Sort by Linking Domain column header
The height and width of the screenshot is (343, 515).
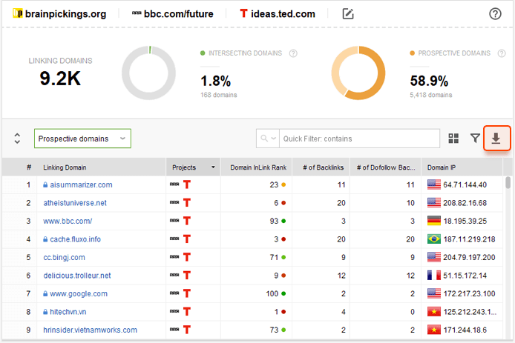click(65, 167)
